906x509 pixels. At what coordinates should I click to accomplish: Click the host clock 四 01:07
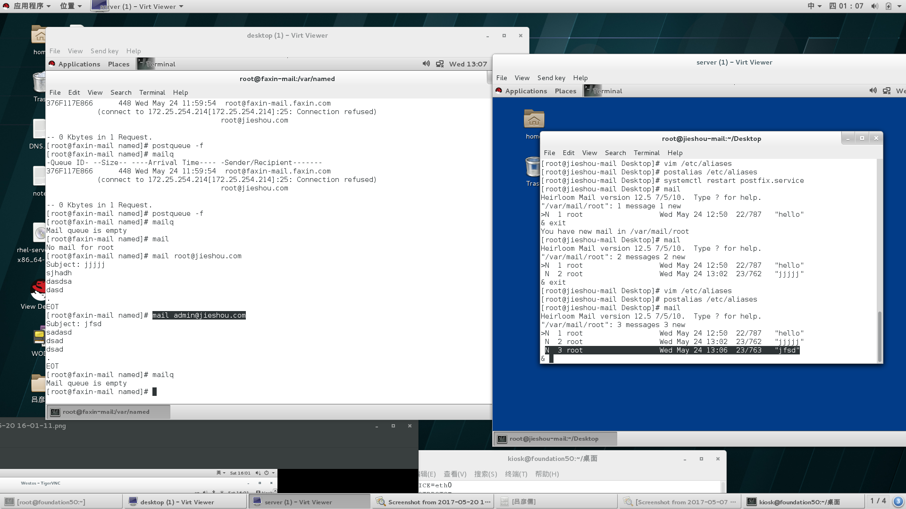[x=846, y=6]
